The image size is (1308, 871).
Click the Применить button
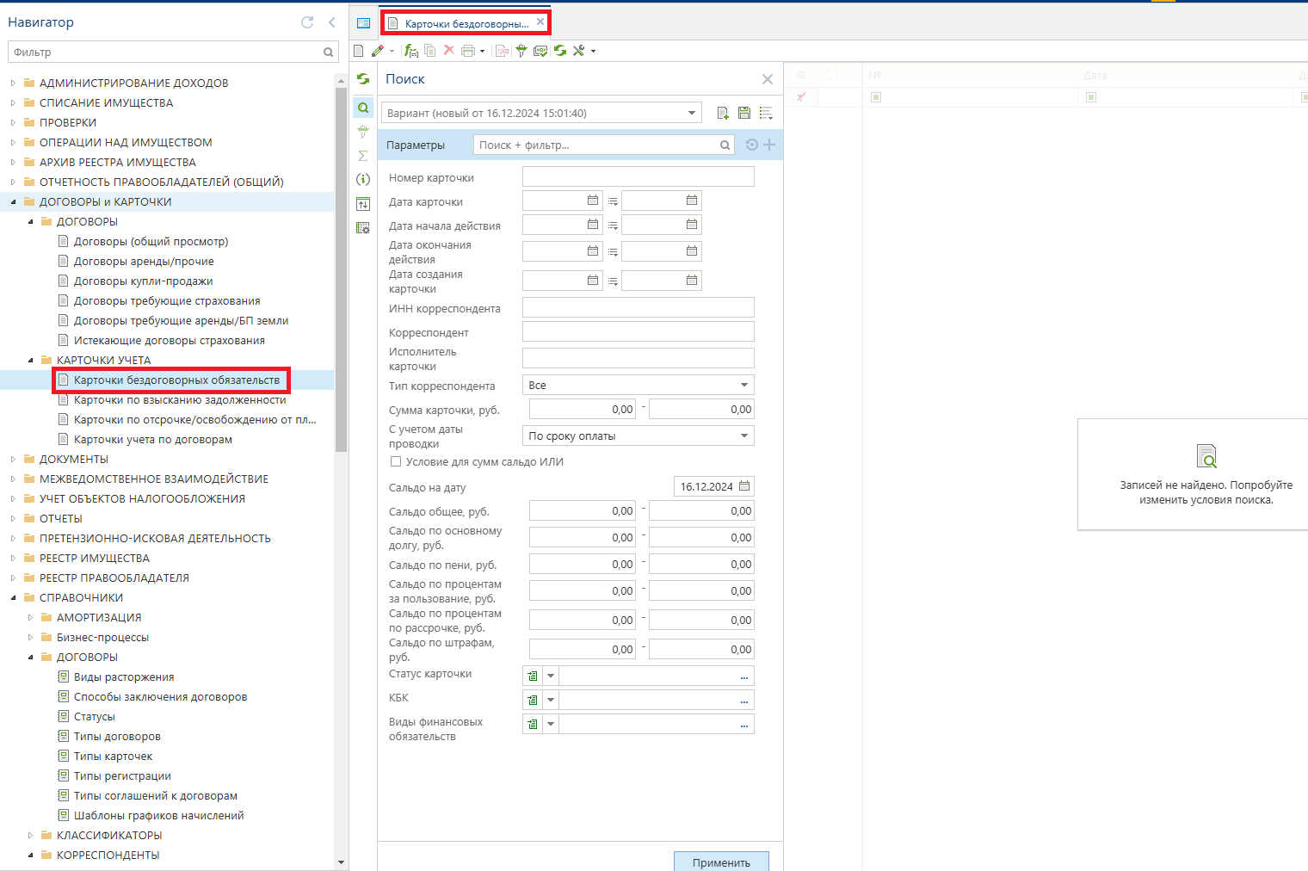[x=721, y=862]
